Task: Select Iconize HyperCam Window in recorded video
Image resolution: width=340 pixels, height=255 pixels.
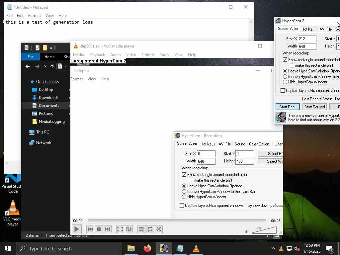Action: coord(184,192)
